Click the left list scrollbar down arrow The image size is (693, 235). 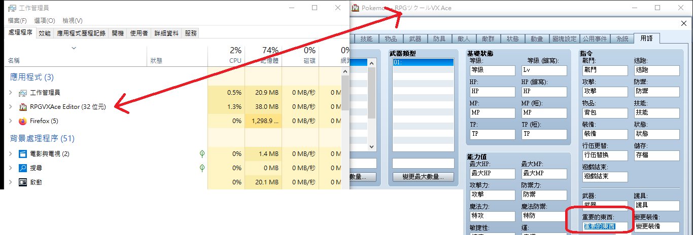point(372,146)
